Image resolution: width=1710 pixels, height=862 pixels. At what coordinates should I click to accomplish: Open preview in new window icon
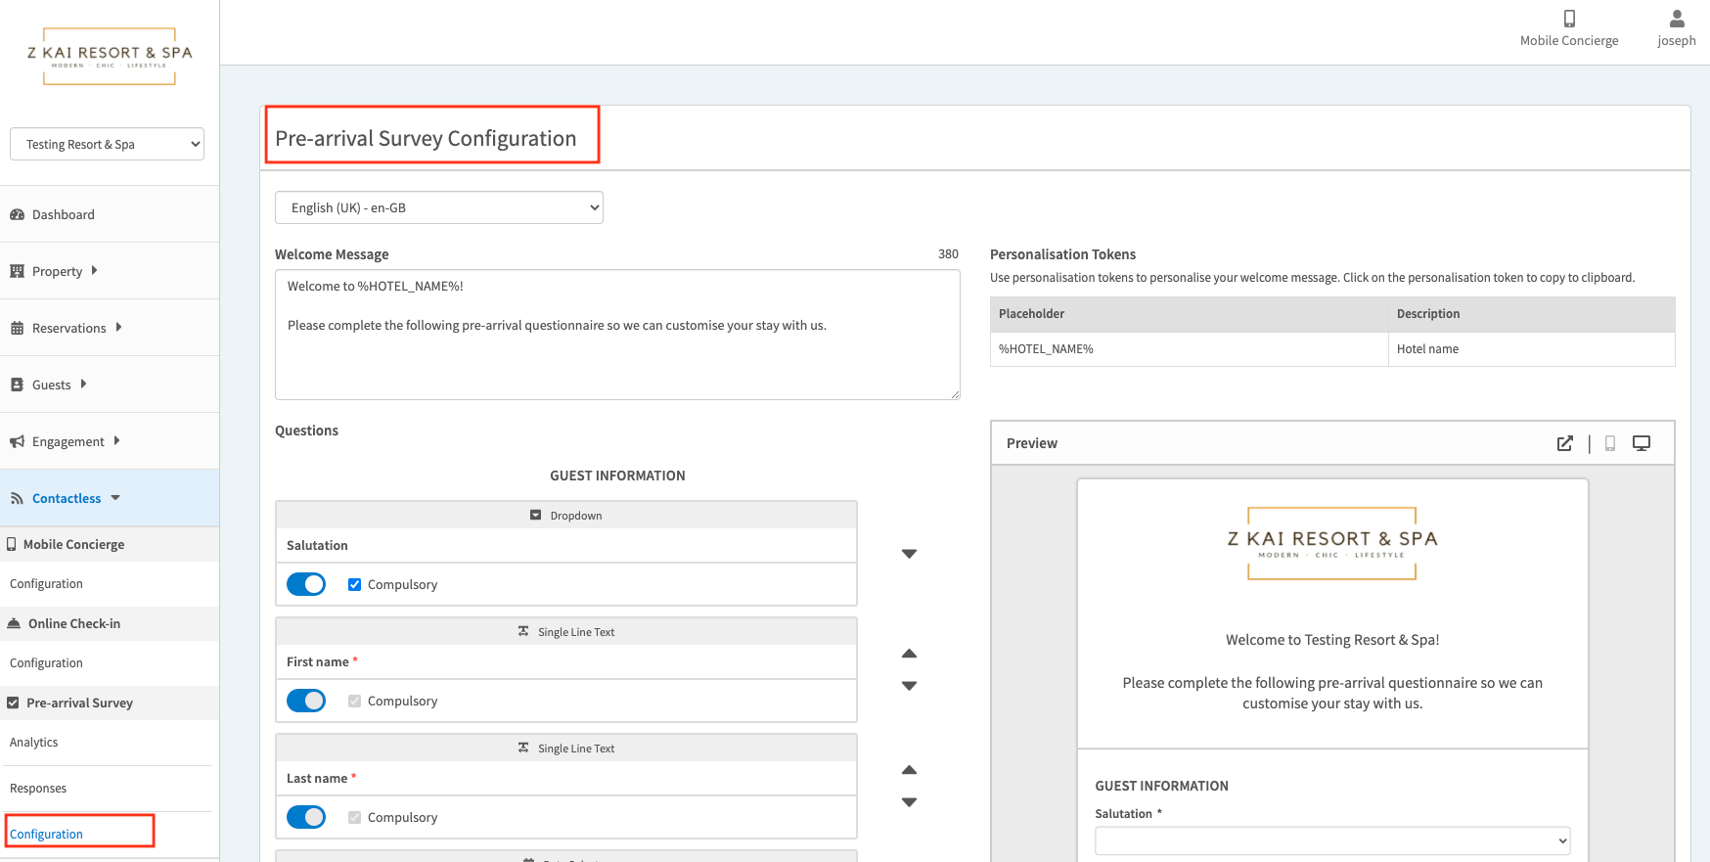[x=1564, y=443]
